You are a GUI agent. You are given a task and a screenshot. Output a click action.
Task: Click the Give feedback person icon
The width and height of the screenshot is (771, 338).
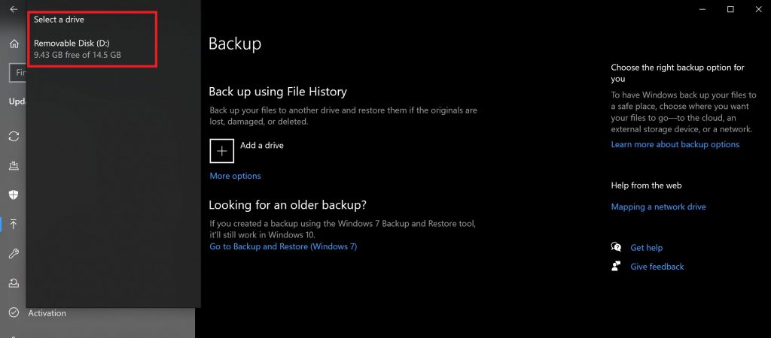[x=617, y=266]
